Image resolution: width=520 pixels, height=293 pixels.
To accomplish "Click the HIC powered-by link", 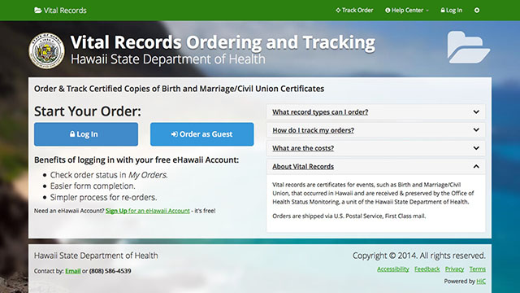I will (x=481, y=282).
